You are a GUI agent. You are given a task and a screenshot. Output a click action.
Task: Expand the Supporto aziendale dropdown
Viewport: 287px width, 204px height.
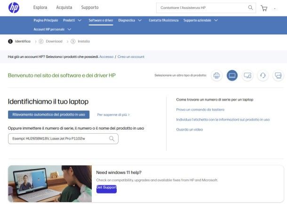click(200, 20)
